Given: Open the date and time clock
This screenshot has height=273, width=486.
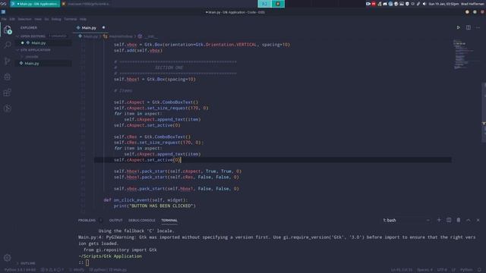Looking at the screenshot, I should point(443,4).
